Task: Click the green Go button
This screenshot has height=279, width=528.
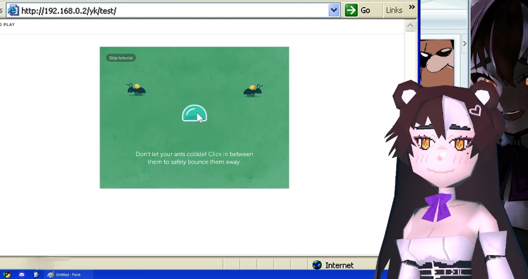Action: coord(358,10)
